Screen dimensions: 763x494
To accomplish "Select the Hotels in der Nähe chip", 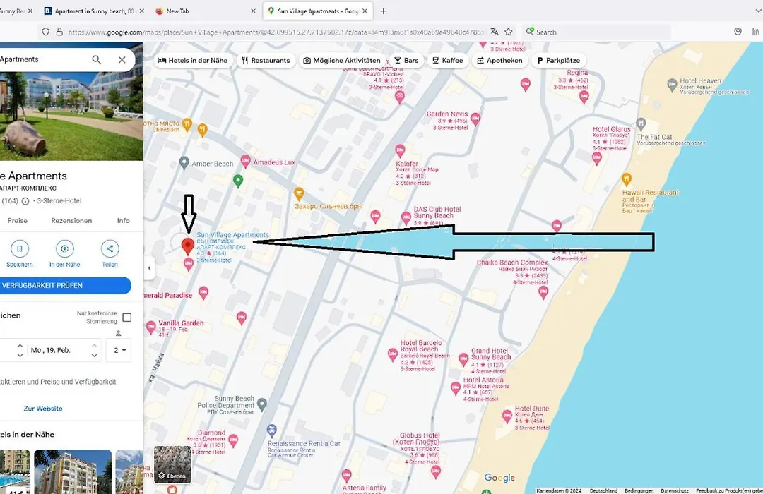I will point(193,60).
